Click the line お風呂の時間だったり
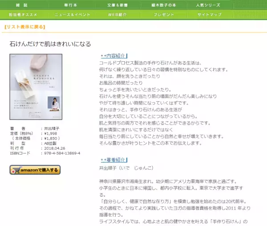 pos(121,83)
